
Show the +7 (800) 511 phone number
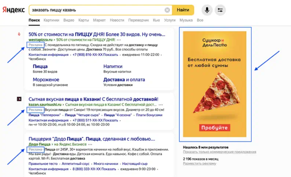click(95, 120)
